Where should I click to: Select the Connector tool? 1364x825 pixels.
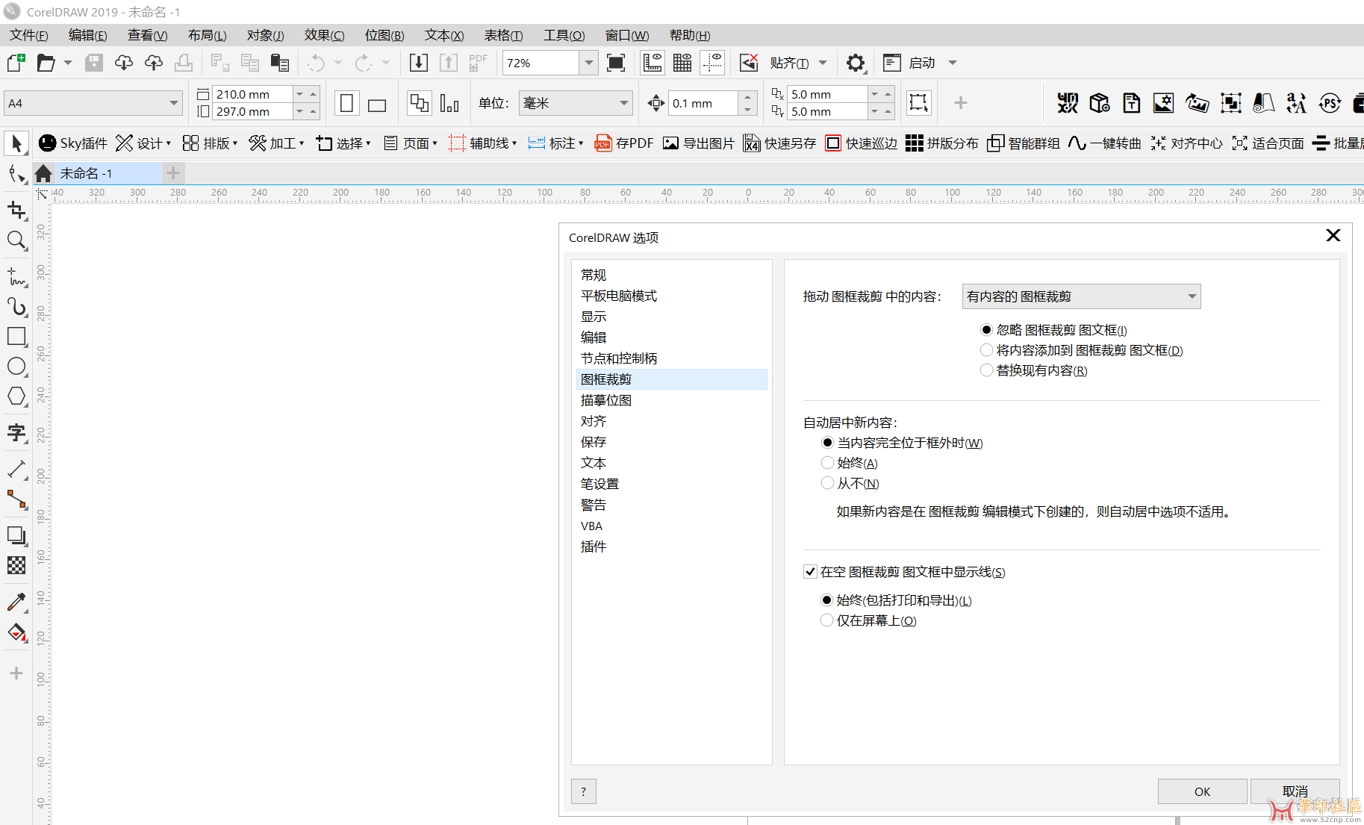[x=16, y=499]
